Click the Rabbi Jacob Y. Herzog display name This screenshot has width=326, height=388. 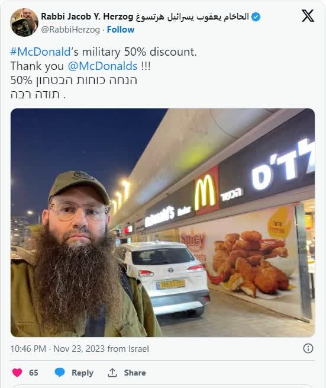pyautogui.click(x=87, y=17)
